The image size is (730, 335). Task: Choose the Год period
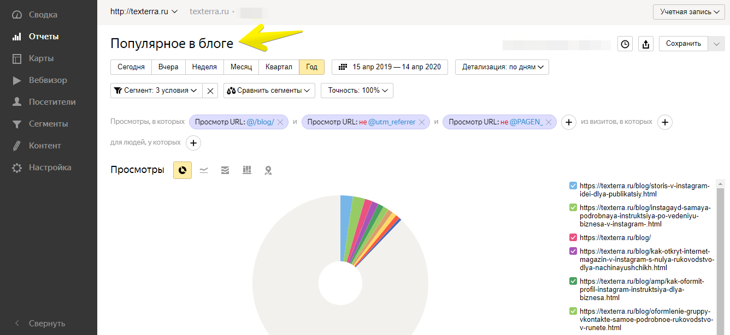point(312,67)
